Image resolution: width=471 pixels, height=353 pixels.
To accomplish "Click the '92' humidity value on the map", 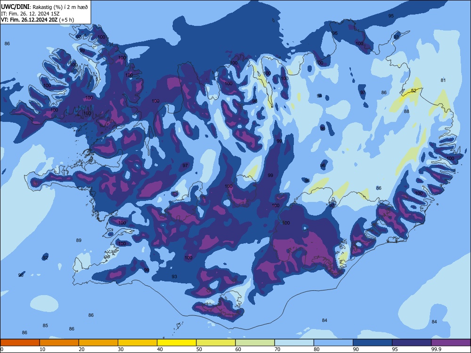I will [45, 257].
